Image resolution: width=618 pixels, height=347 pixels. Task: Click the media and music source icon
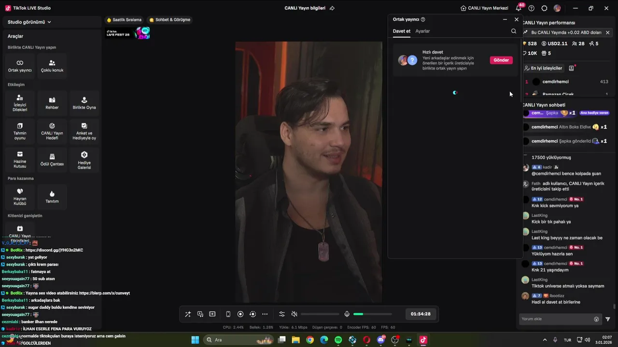click(200, 314)
